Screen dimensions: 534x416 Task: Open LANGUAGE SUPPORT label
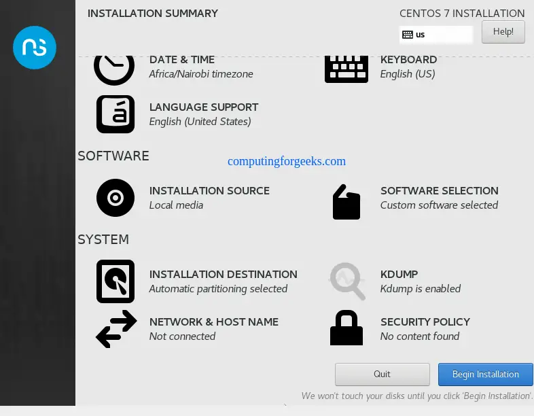pos(204,107)
